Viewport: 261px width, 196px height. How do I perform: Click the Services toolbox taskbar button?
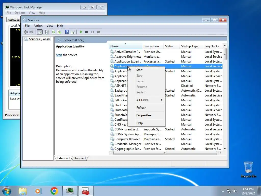[86, 191]
